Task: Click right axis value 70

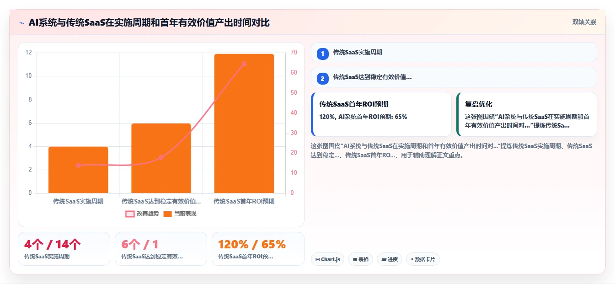Action: 294,53
